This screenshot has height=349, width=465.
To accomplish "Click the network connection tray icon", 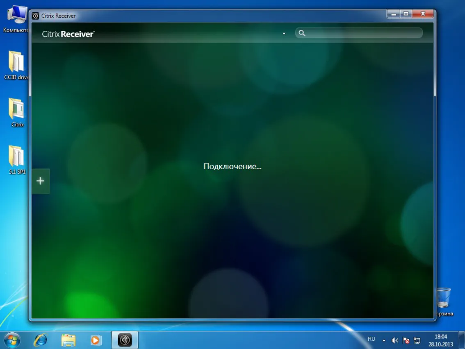I will click(x=417, y=340).
